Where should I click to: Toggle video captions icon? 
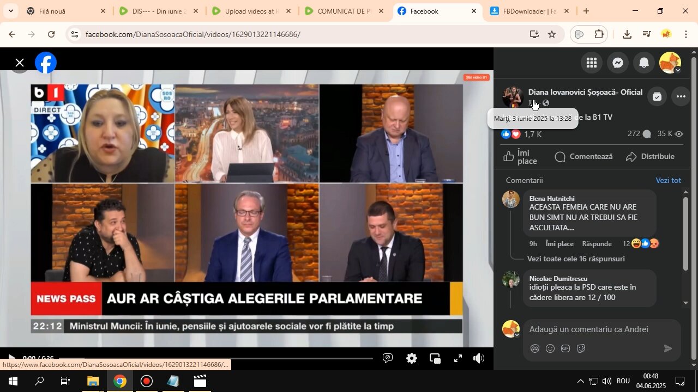pos(388,358)
